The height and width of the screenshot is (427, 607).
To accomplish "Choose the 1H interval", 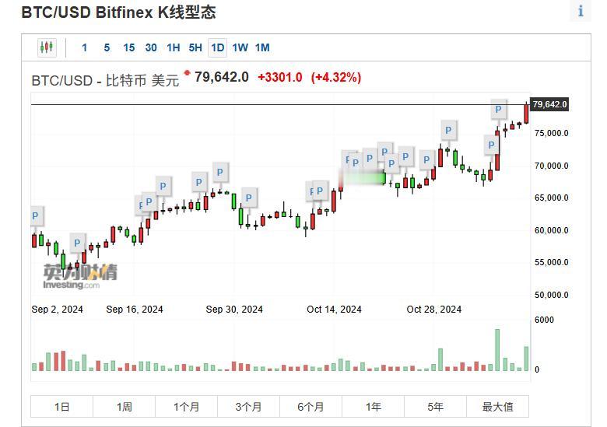I will click(x=173, y=47).
